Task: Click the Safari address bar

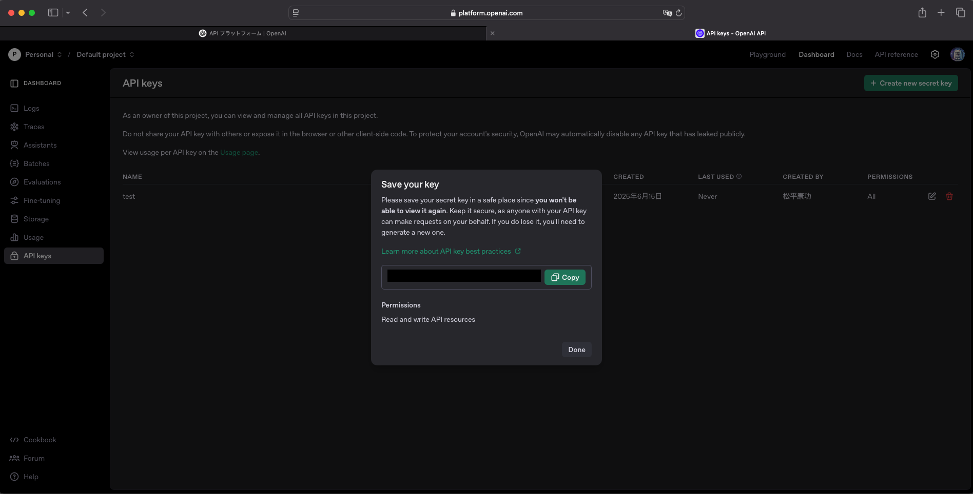Action: 487,13
